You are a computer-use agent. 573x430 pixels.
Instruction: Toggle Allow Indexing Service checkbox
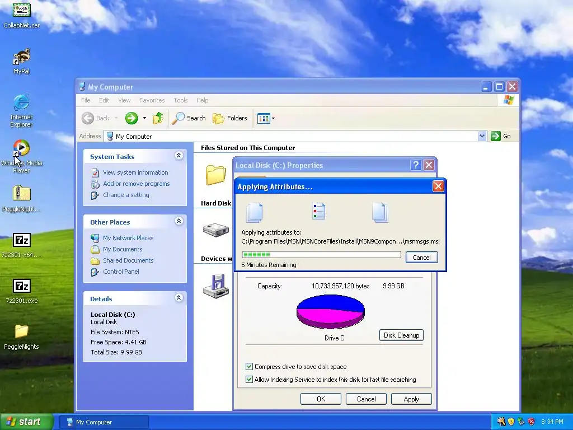[249, 379]
